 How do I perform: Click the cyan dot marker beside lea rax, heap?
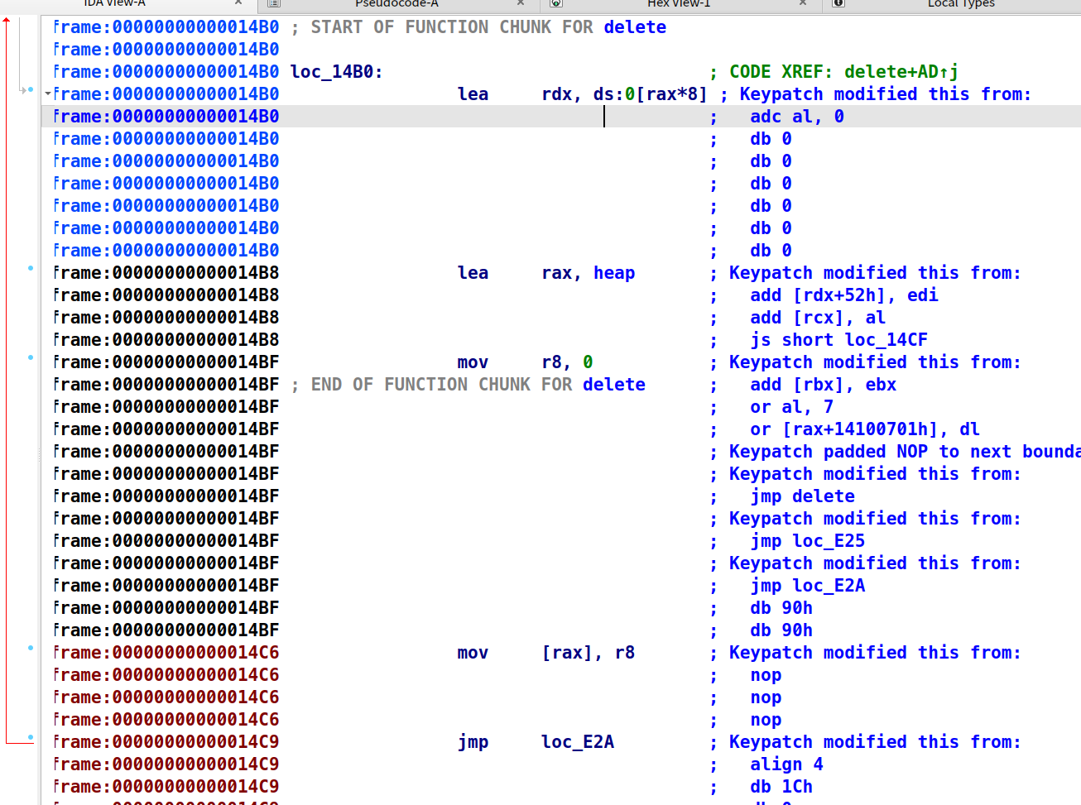point(31,267)
